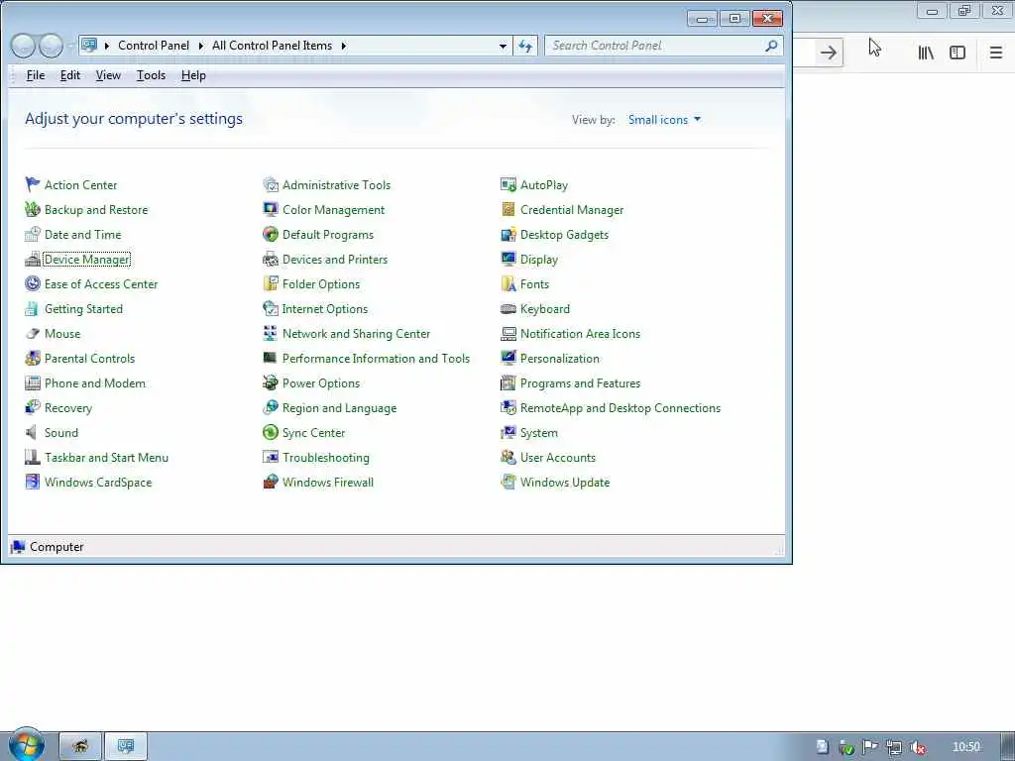Click the search magnifier icon in Control Panel
This screenshot has width=1015, height=761.
click(771, 46)
